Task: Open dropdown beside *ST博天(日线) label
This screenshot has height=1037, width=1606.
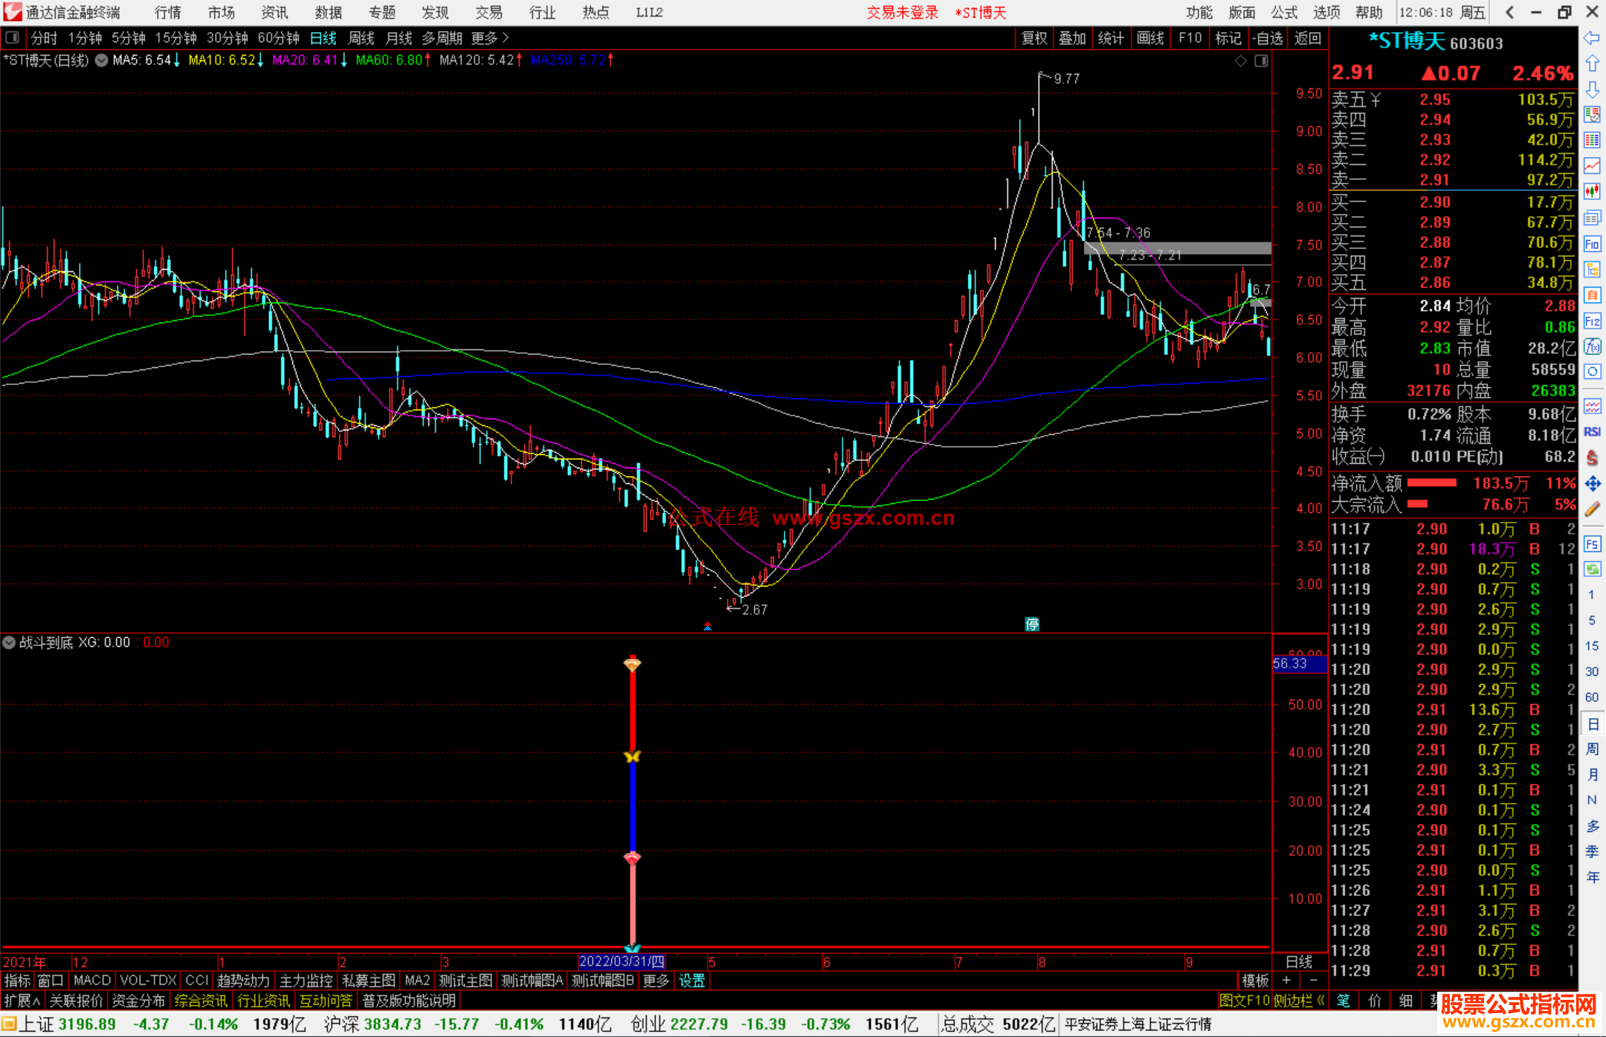Action: click(101, 61)
